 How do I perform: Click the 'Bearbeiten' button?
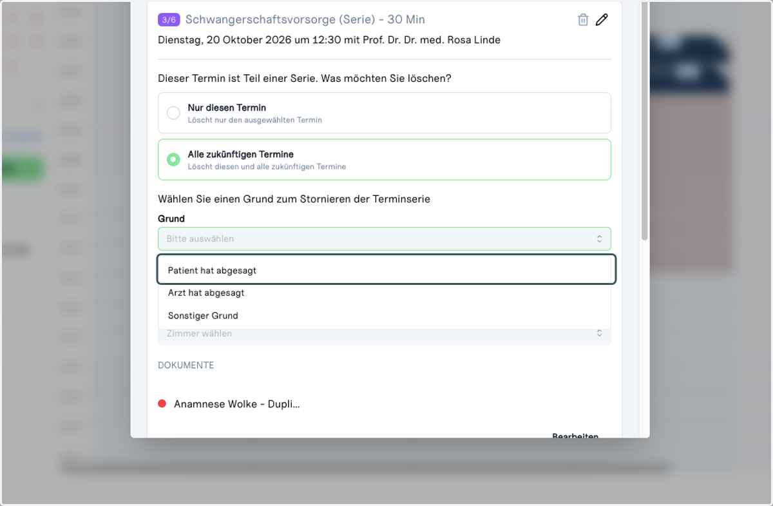click(575, 436)
